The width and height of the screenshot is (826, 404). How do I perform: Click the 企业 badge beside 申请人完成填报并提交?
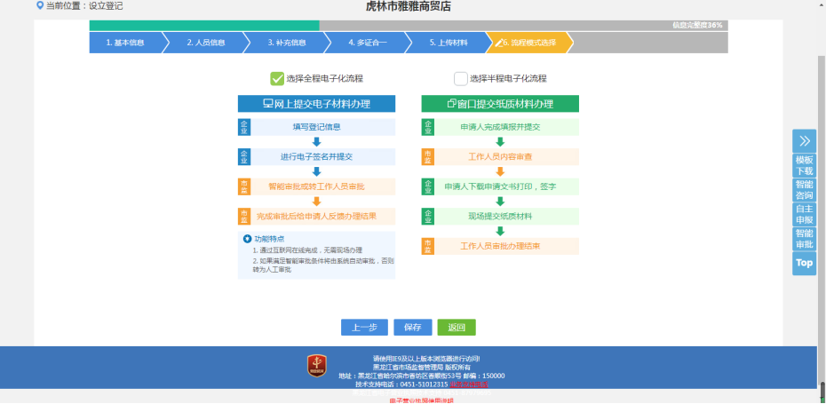click(428, 127)
